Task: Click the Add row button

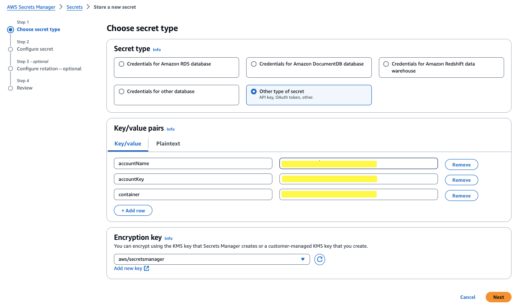Action: 133,211
